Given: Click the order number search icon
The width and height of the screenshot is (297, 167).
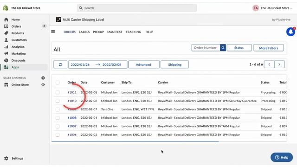Looking at the screenshot, I should 223,48.
